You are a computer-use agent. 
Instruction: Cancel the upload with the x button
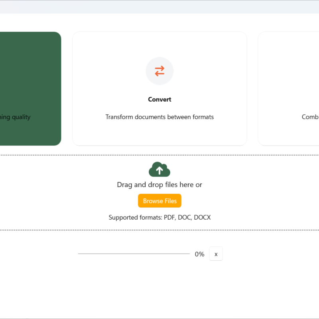[216, 254]
